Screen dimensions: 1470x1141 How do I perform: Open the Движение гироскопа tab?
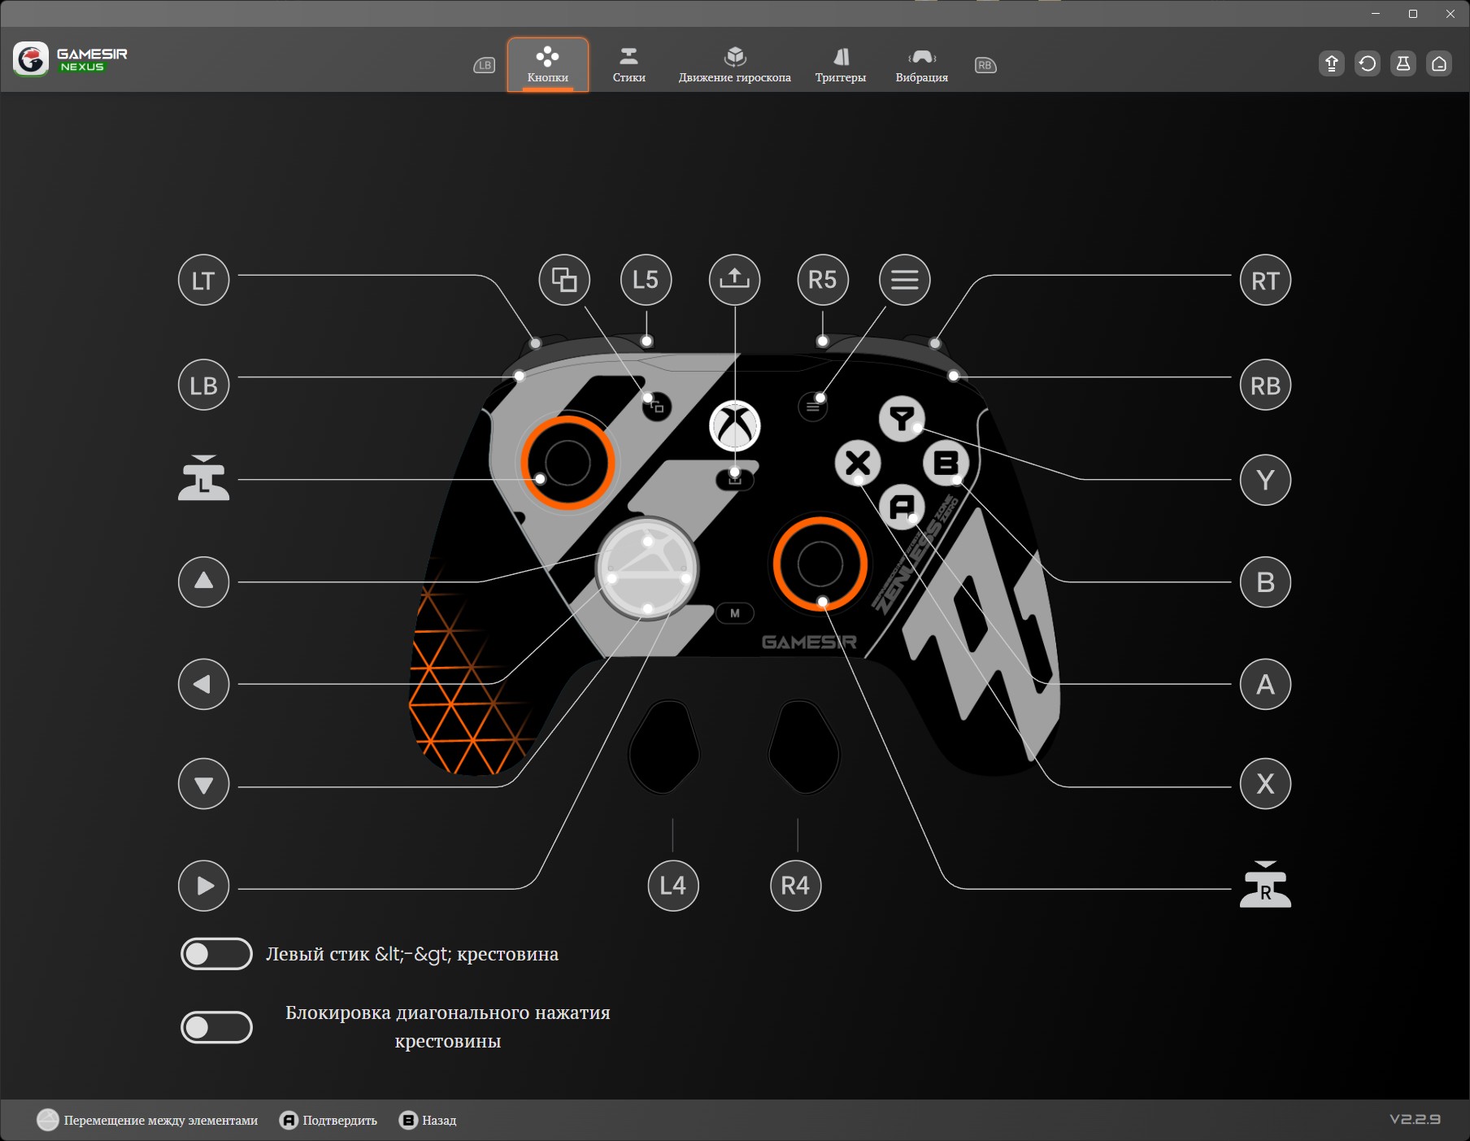735,64
